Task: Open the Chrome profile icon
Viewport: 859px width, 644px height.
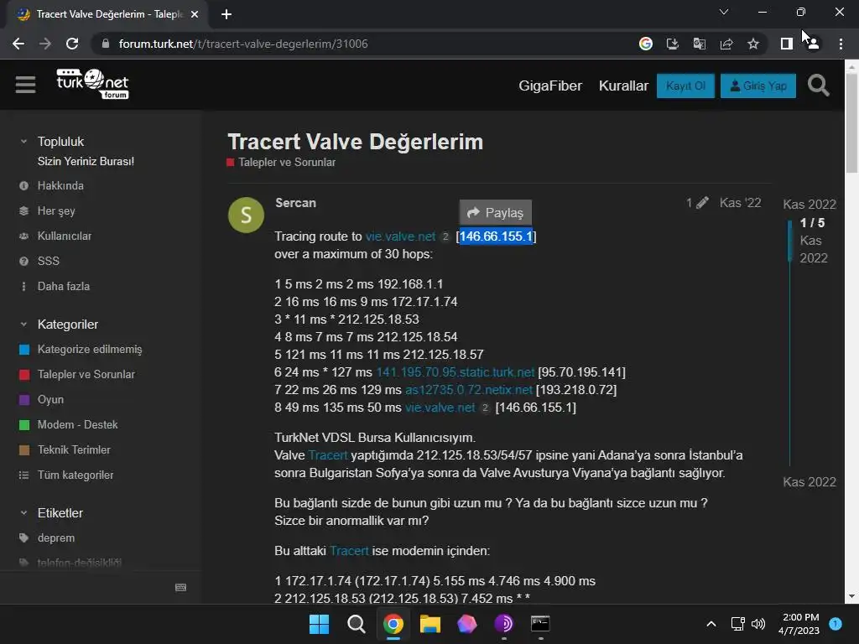Action: (x=813, y=44)
